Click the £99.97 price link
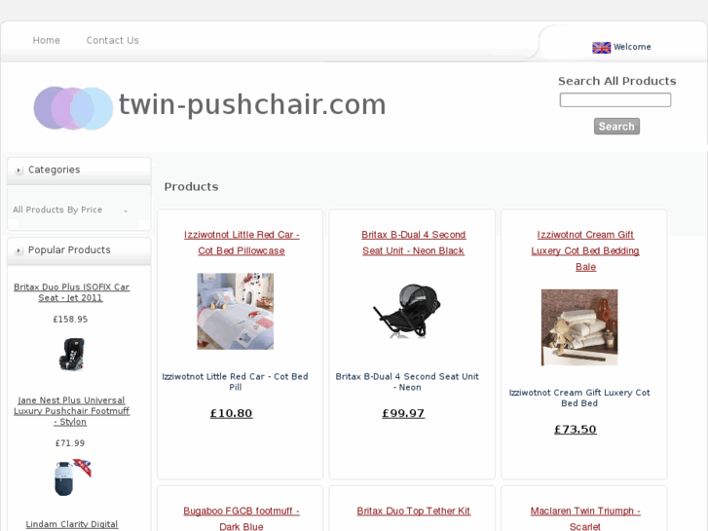The height and width of the screenshot is (531, 708). [403, 413]
